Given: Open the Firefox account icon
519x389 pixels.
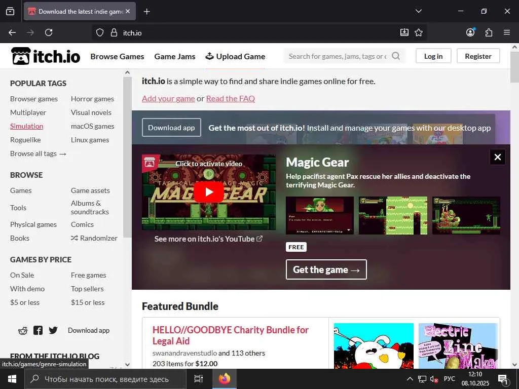Looking at the screenshot, I should point(470,32).
